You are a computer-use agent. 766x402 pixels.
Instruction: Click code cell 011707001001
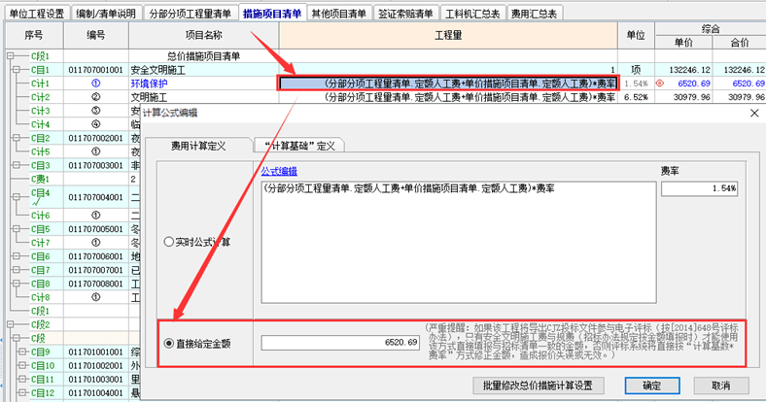[95, 70]
